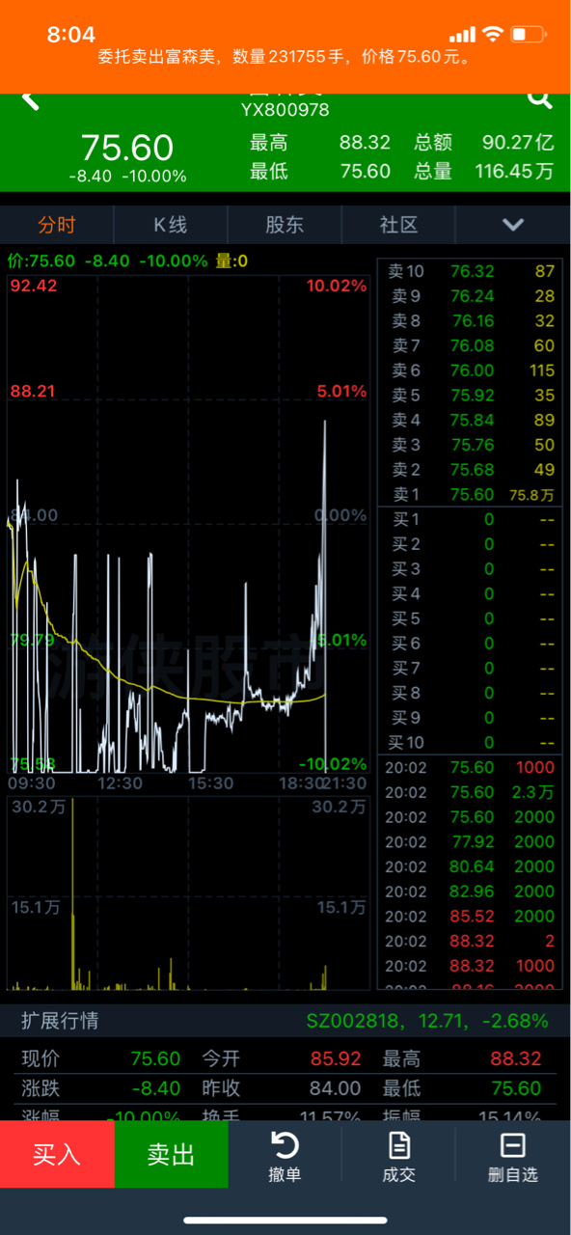This screenshot has height=1235, width=571.
Task: Open the search magnifier icon
Action: [x=539, y=98]
